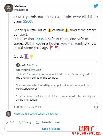The image size is (103, 136).
Task: Like the tweet with heart icon
Action: click(x=6, y=122)
